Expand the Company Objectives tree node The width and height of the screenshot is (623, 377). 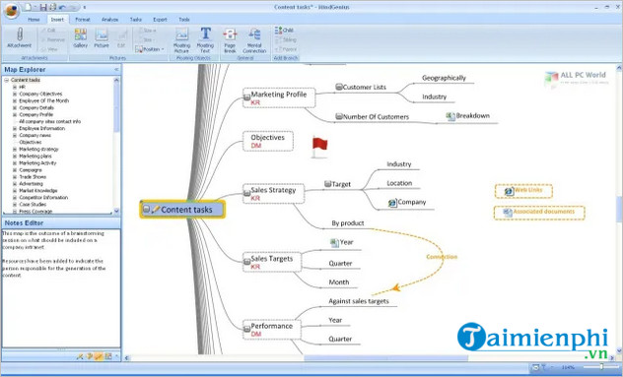point(15,94)
